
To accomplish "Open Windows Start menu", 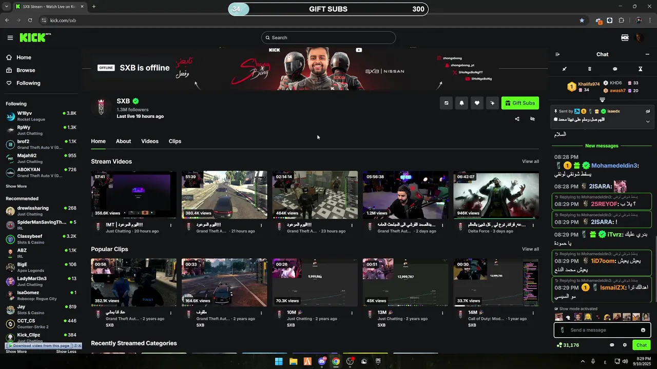I will 279,361.
